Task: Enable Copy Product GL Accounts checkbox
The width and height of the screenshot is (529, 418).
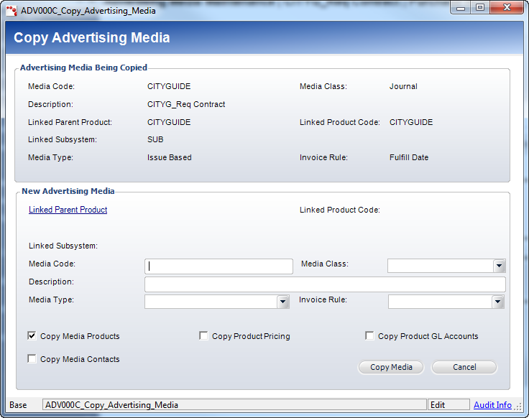Action: 369,335
